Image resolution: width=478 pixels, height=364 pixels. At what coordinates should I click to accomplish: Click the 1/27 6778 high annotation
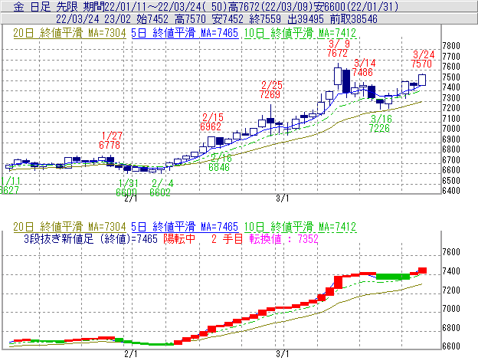[110, 140]
